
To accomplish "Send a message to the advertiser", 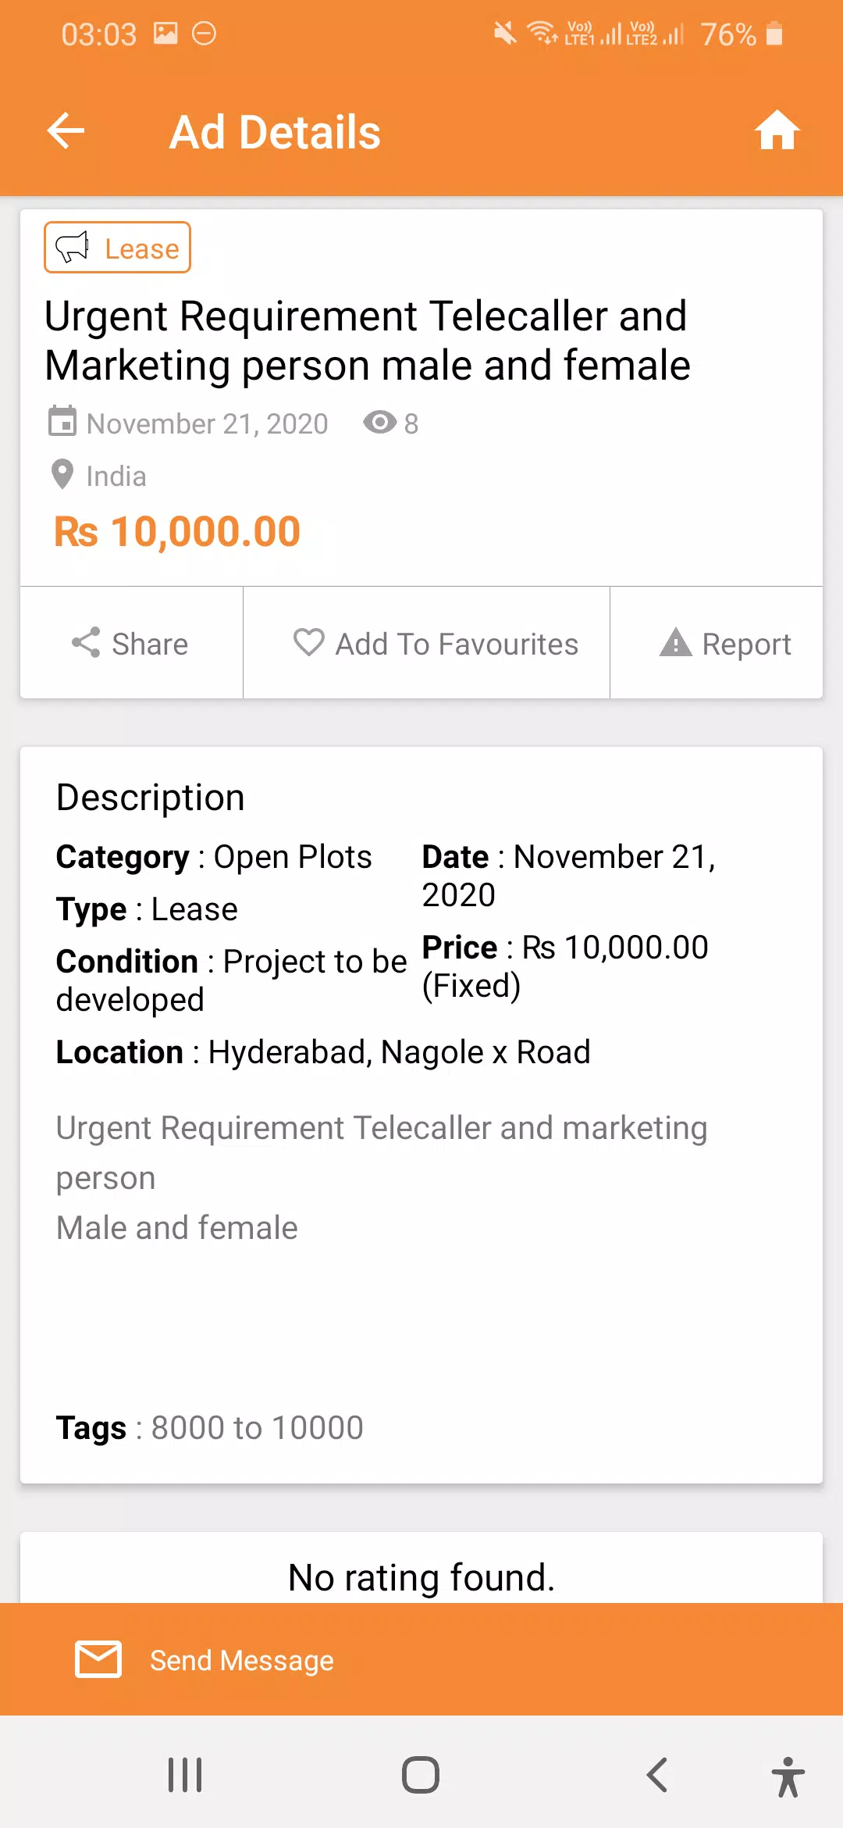I will [x=421, y=1659].
